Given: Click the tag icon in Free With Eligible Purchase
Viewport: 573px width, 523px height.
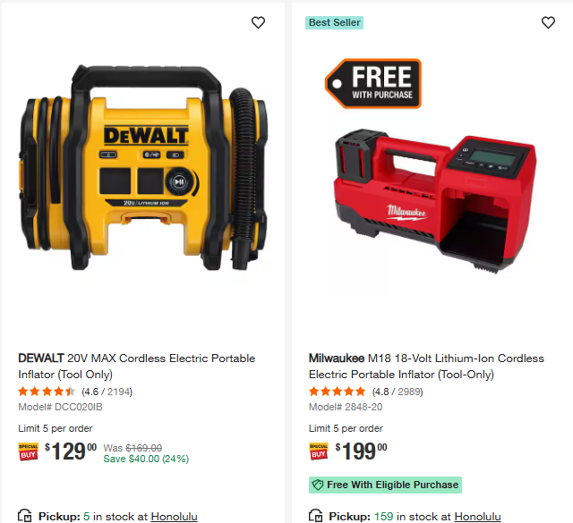Looking at the screenshot, I should coord(318,485).
